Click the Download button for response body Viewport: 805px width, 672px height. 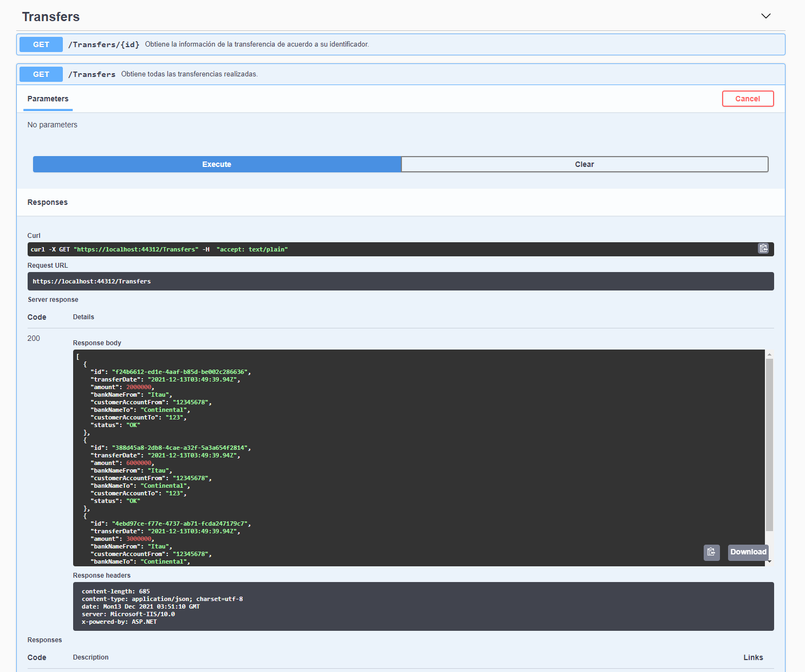(748, 552)
